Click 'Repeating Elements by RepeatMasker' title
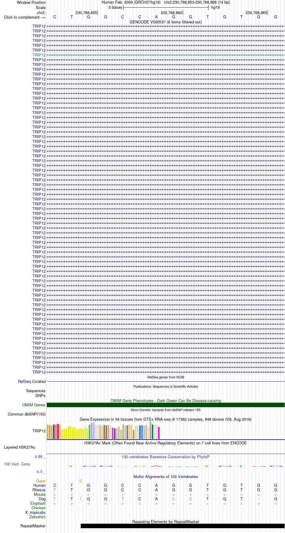Viewport: 285px width, 533px height. pos(166,522)
